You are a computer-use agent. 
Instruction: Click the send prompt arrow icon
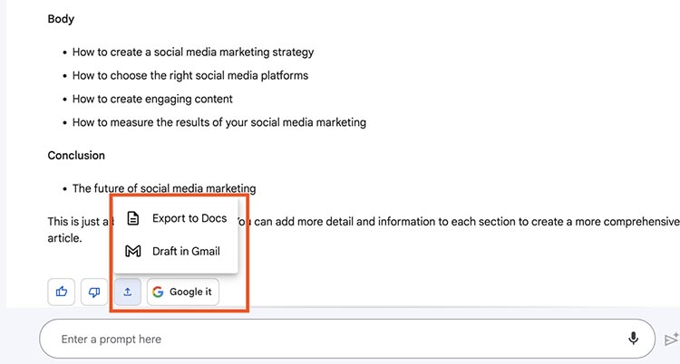[671, 339]
